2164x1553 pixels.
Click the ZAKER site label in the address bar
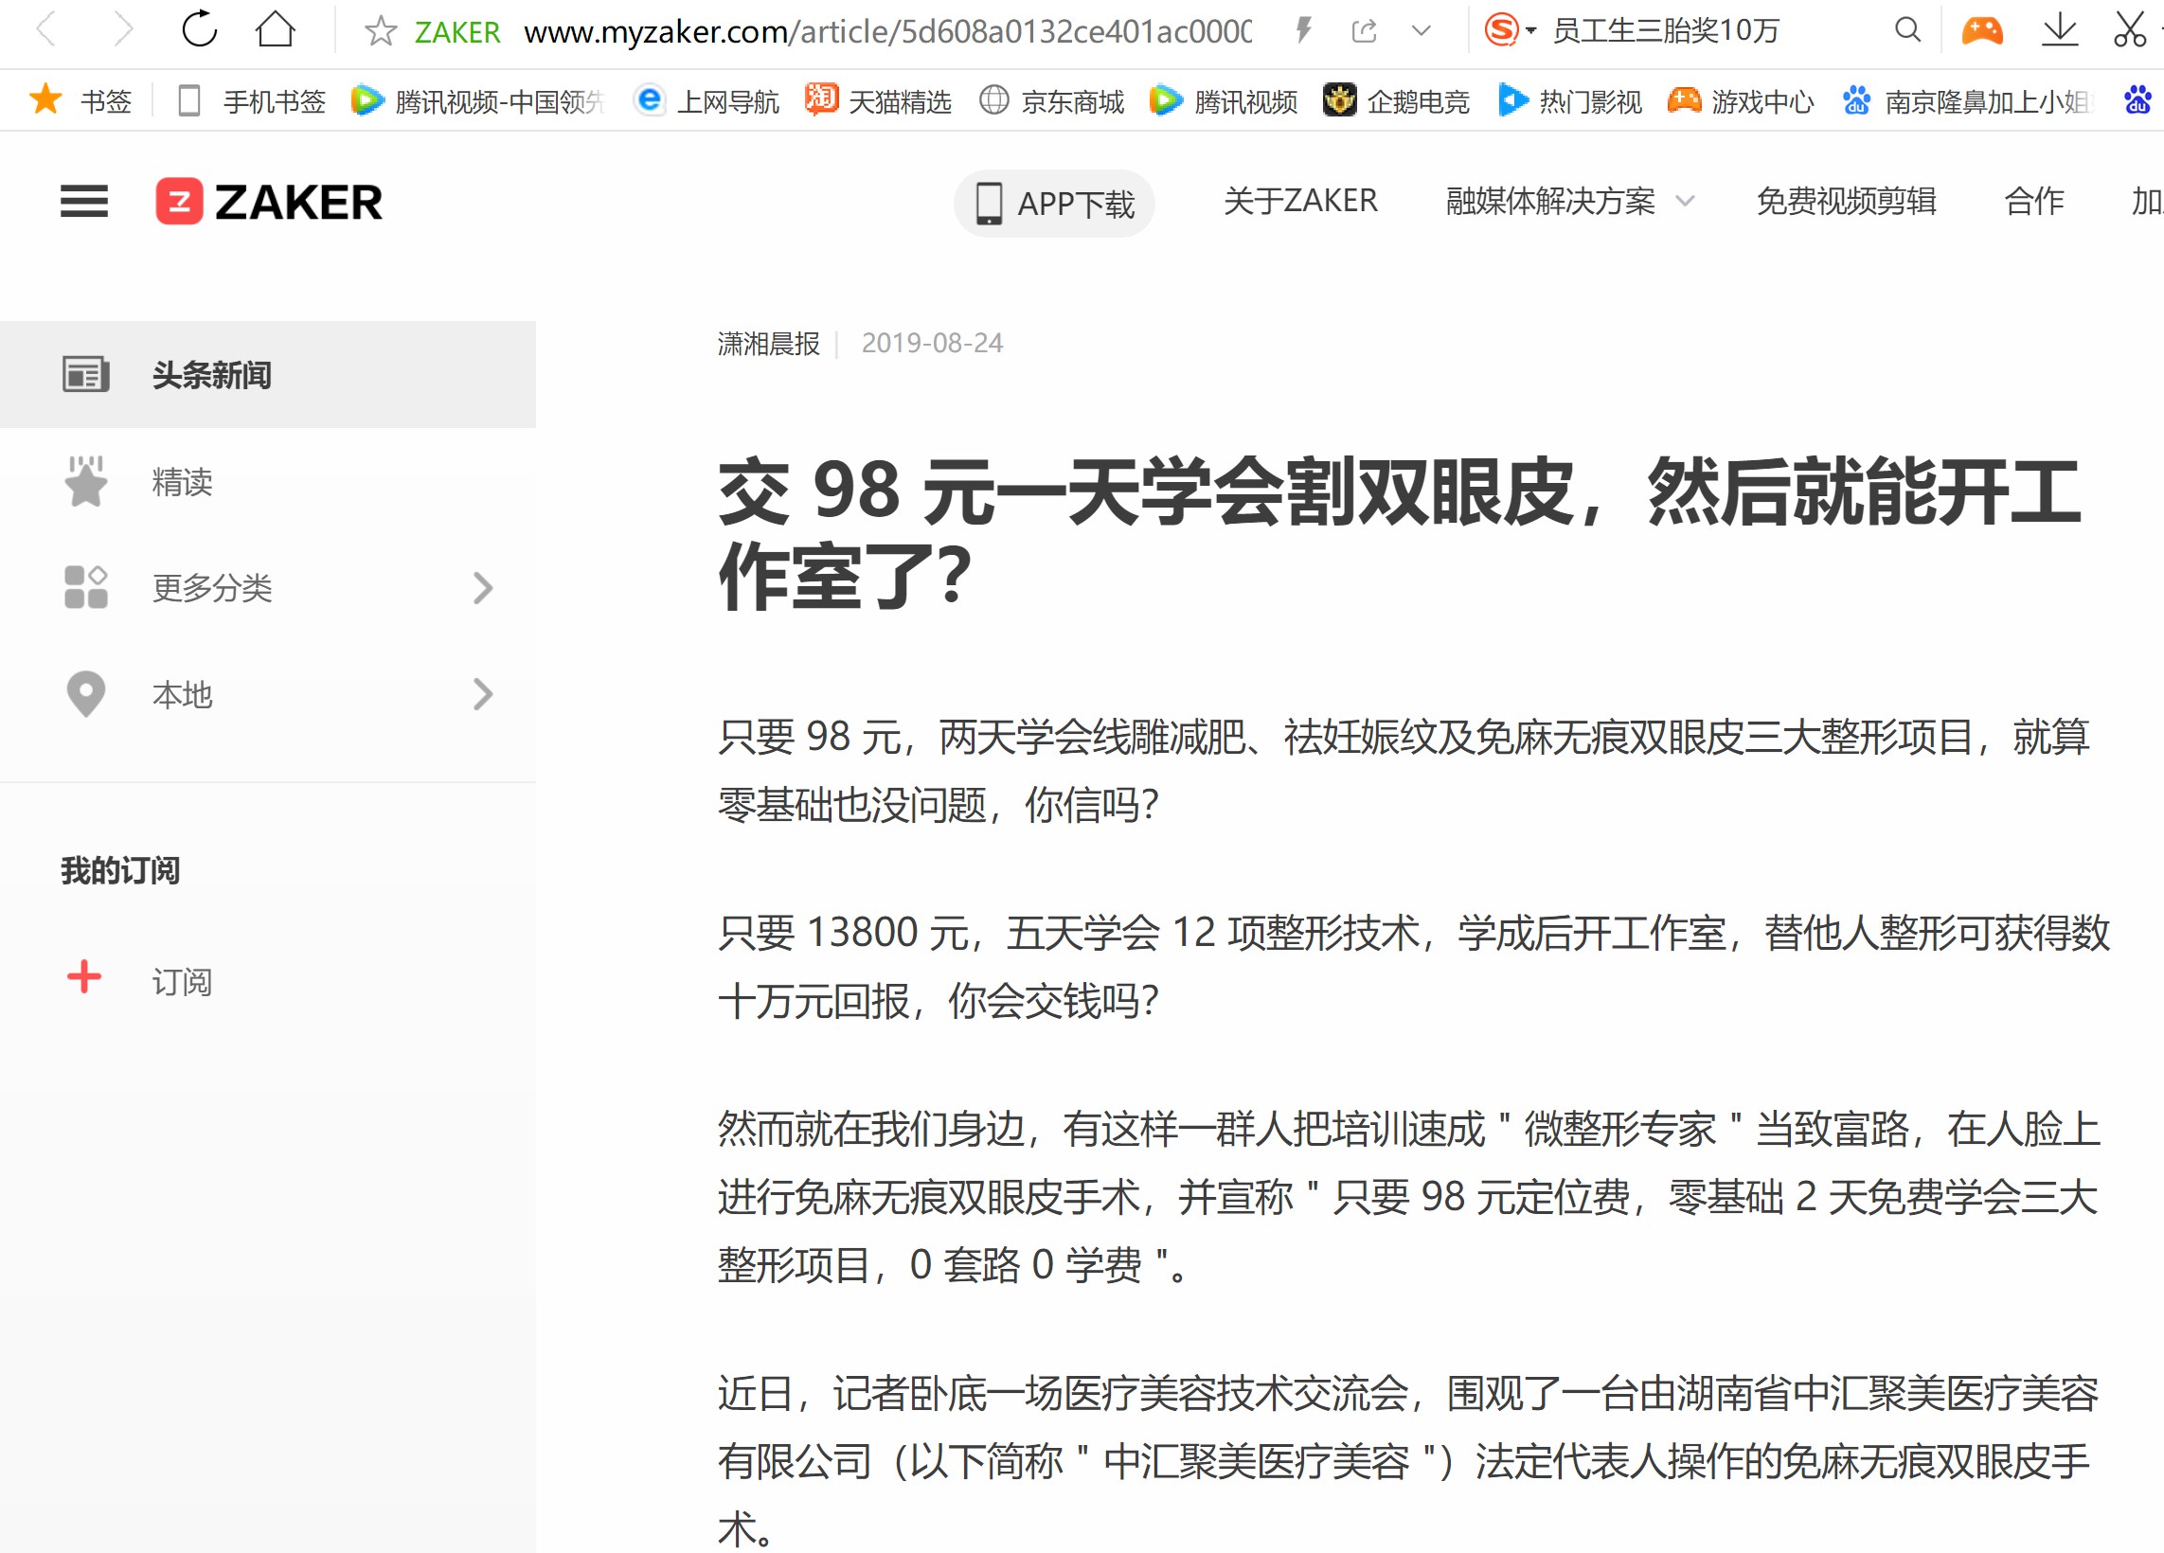457,32
